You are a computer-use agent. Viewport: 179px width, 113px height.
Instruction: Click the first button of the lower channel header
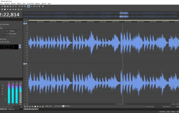click(24, 64)
